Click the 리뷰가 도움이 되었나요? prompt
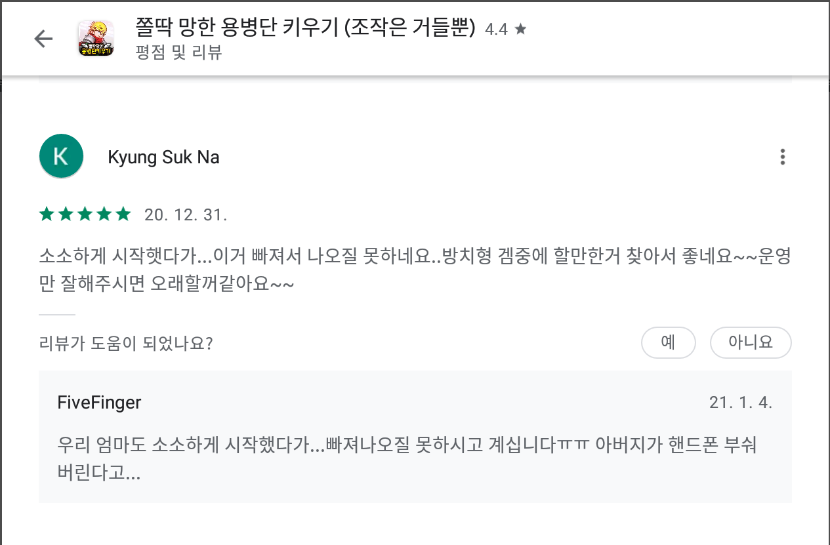 (125, 343)
